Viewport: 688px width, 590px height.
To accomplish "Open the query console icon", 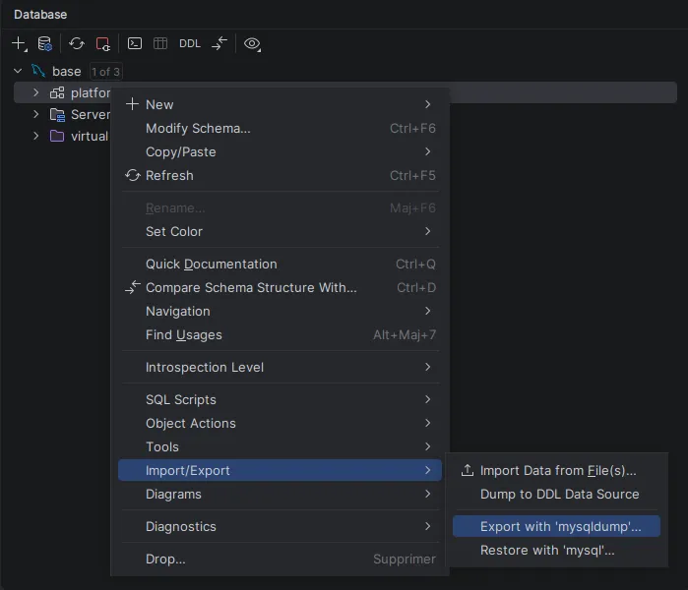I will 135,43.
